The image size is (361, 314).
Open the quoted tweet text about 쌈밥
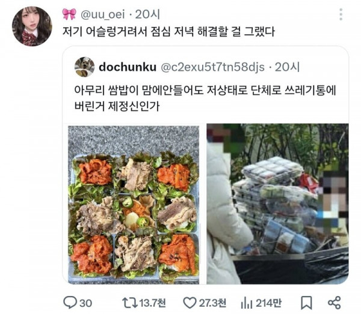(205, 98)
